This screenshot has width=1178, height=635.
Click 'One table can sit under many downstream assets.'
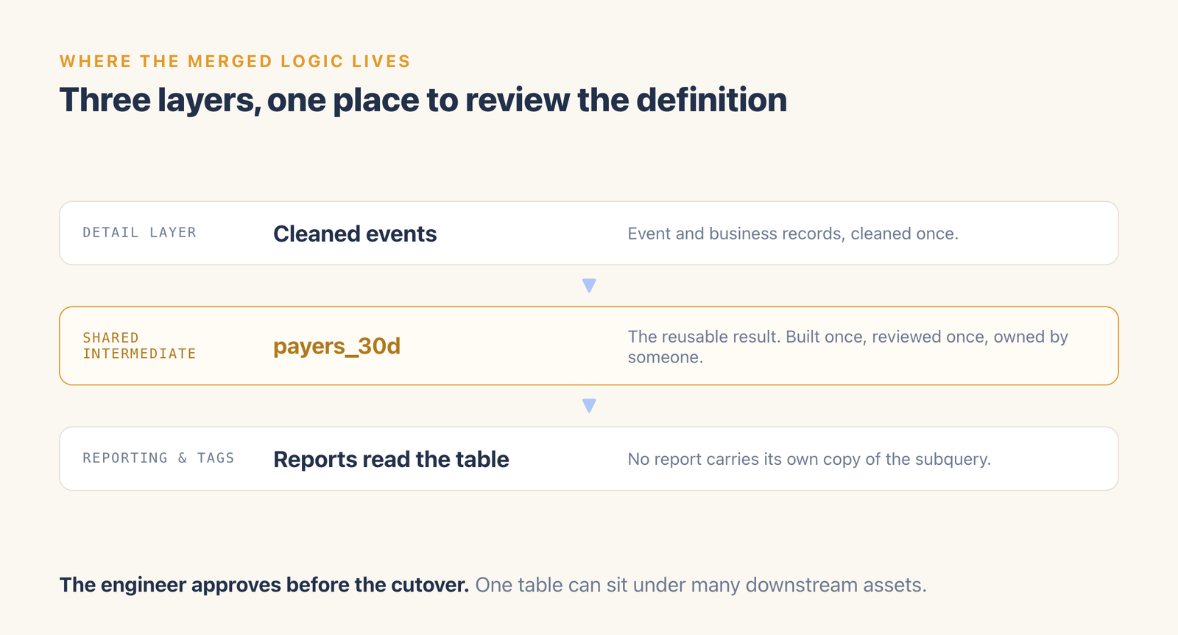pos(701,585)
